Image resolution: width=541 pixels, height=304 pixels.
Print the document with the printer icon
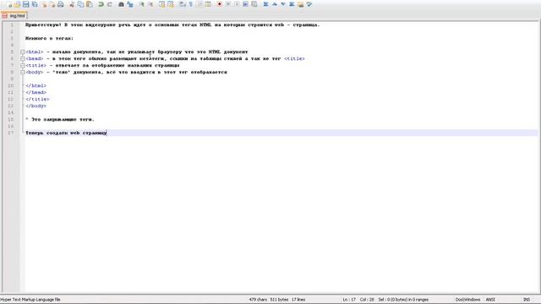coord(61,4)
